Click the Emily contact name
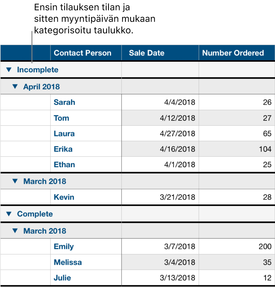This screenshot has height=287, width=275. [x=63, y=246]
